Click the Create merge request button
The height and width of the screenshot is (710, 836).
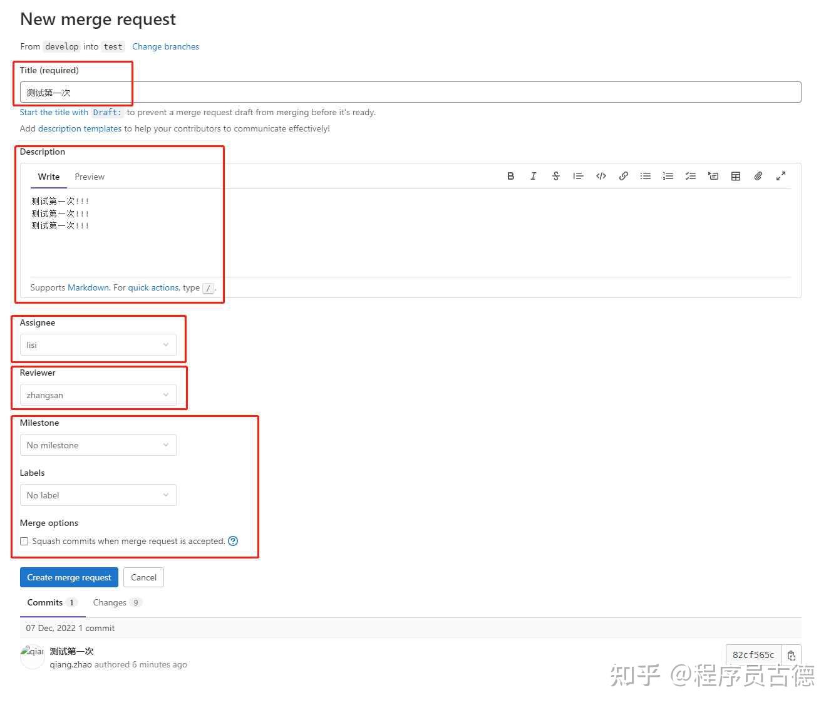point(69,577)
